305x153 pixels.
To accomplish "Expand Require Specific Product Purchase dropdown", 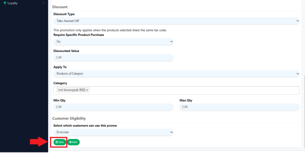I will [x=113, y=42].
